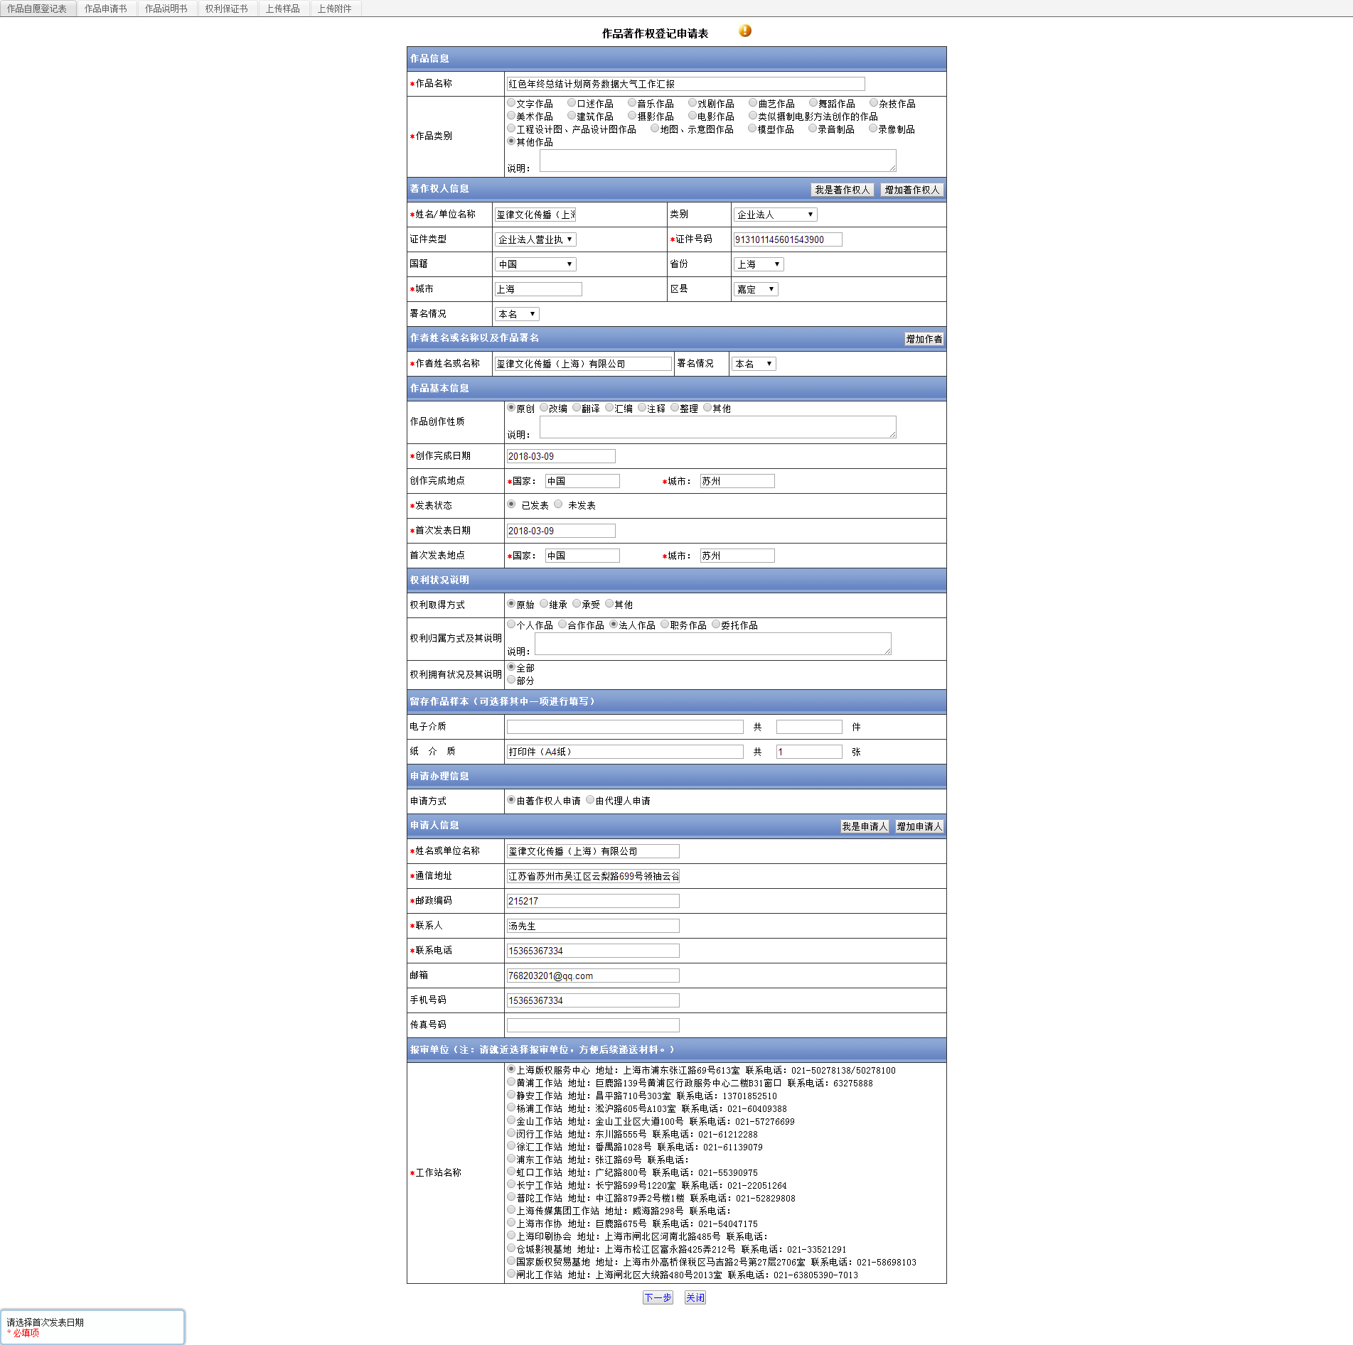
Task: Pick the 其他作品 category radio
Action: point(511,141)
